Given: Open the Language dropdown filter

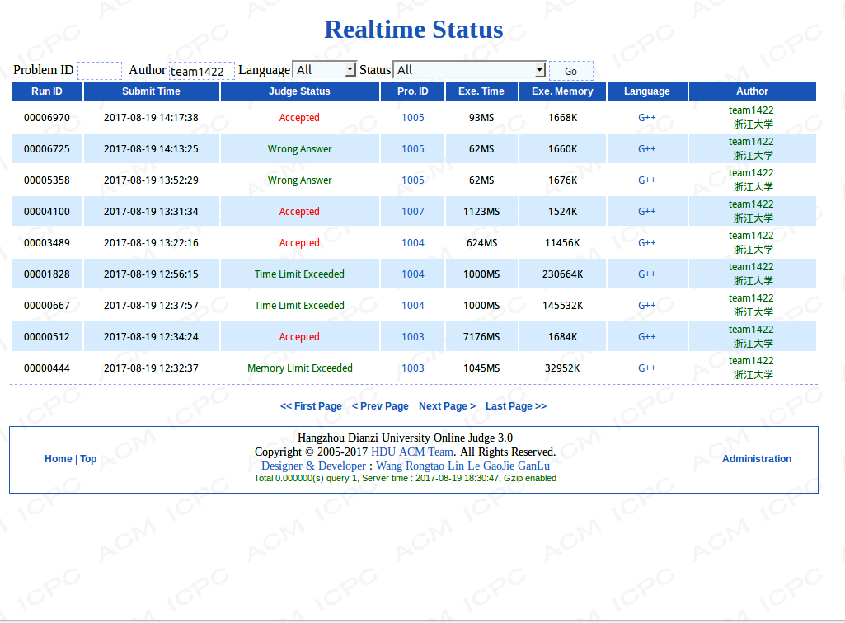Looking at the screenshot, I should pyautogui.click(x=325, y=70).
